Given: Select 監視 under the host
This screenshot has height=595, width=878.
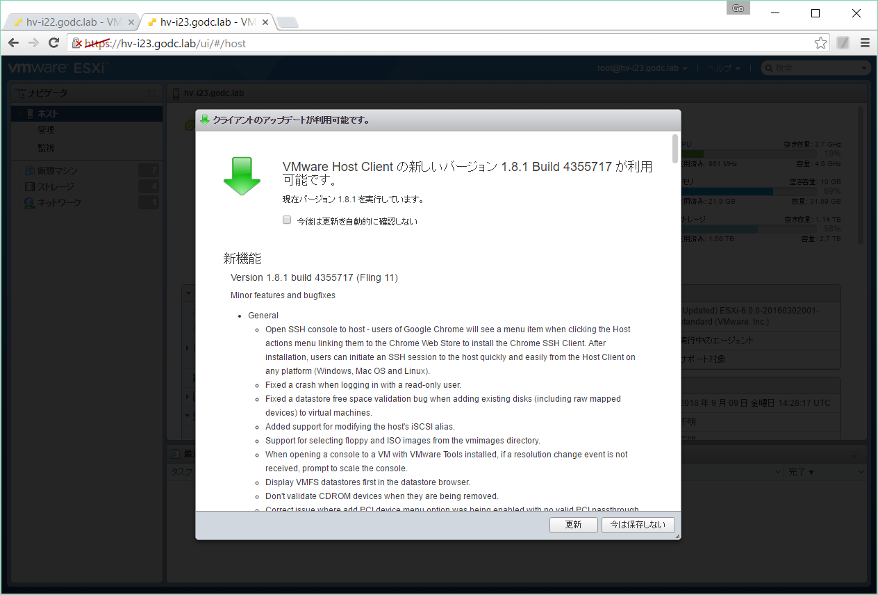Looking at the screenshot, I should click(x=46, y=147).
